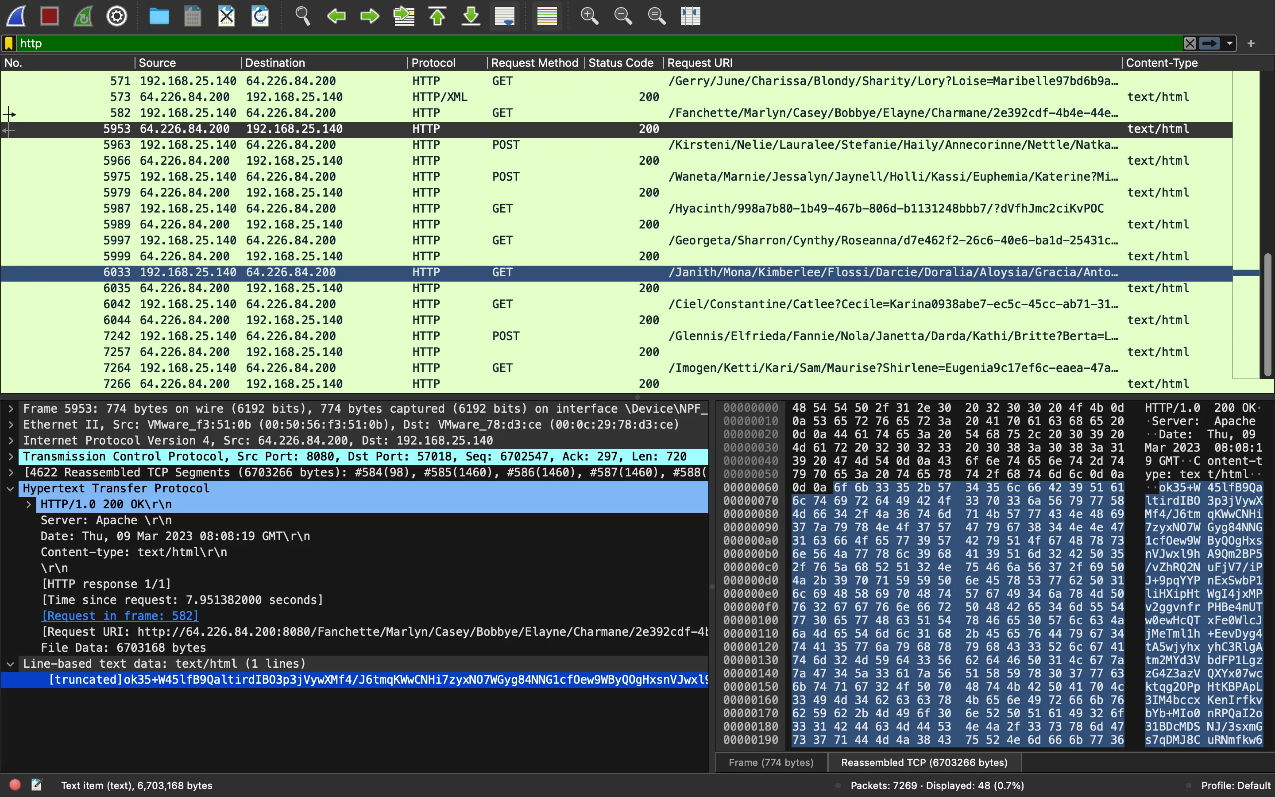Stop capturing packets with red square
The width and height of the screenshot is (1275, 797).
50,16
